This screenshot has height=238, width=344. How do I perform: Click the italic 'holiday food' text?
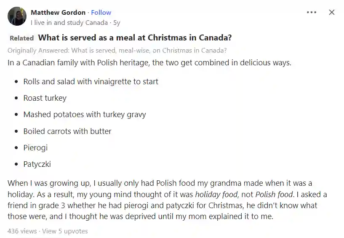click(216, 195)
